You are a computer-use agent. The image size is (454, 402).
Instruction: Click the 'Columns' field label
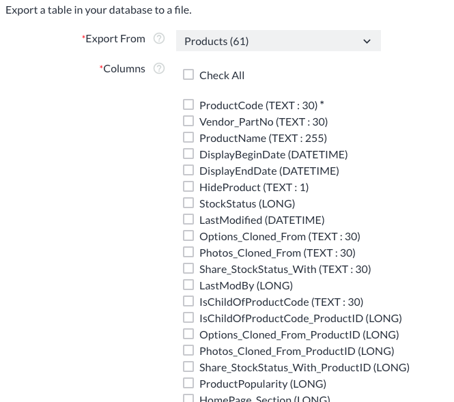124,69
